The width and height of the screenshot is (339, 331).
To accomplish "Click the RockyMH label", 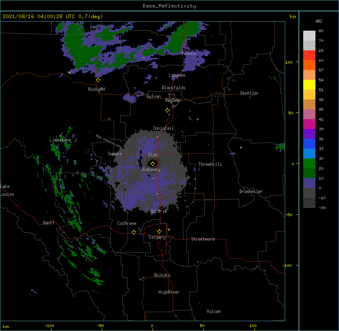I will coord(96,89).
